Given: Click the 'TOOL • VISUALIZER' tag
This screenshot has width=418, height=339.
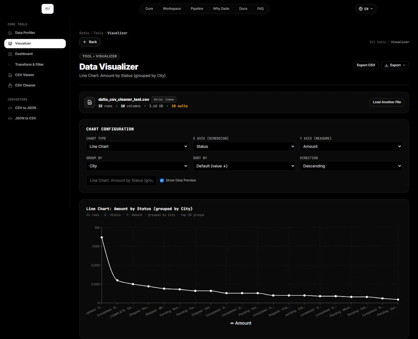Looking at the screenshot, I should tap(100, 56).
